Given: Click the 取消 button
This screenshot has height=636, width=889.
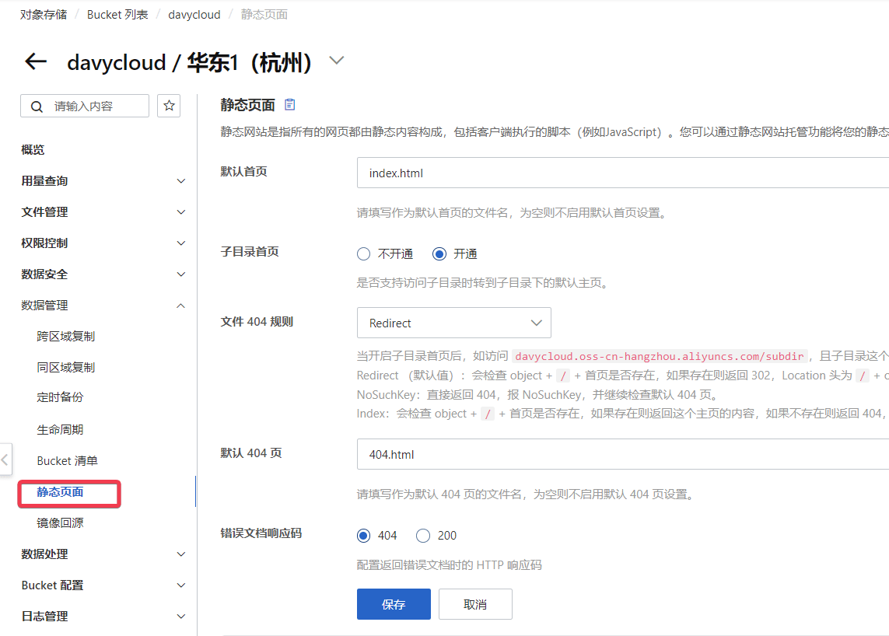Looking at the screenshot, I should (x=475, y=604).
